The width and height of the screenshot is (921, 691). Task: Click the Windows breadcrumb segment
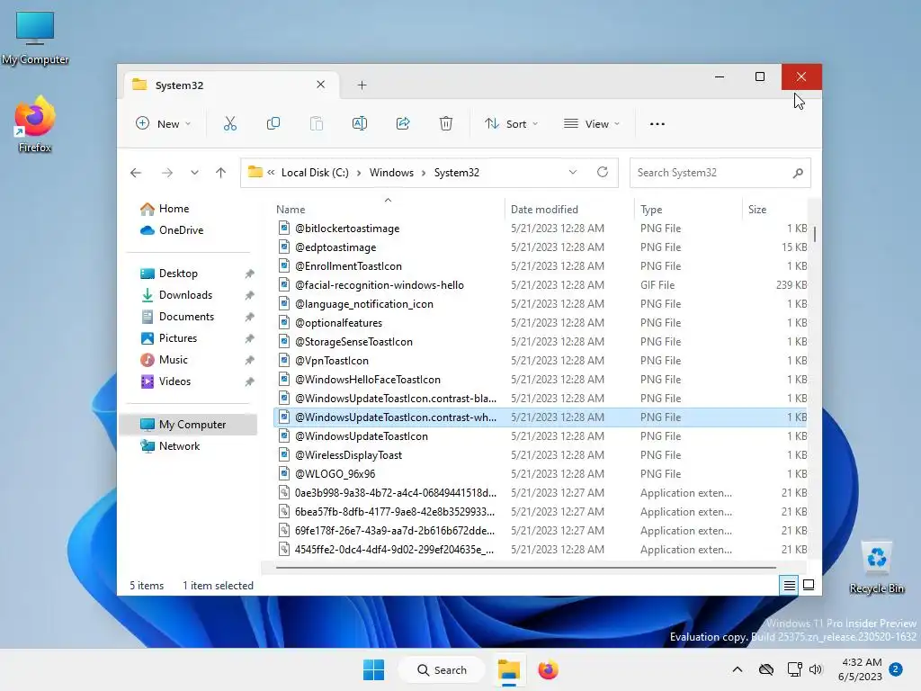pyautogui.click(x=391, y=173)
